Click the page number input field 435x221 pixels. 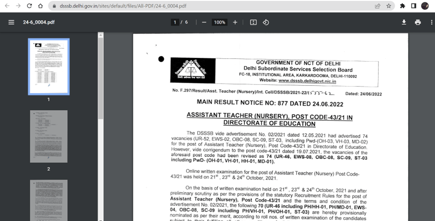coord(175,22)
